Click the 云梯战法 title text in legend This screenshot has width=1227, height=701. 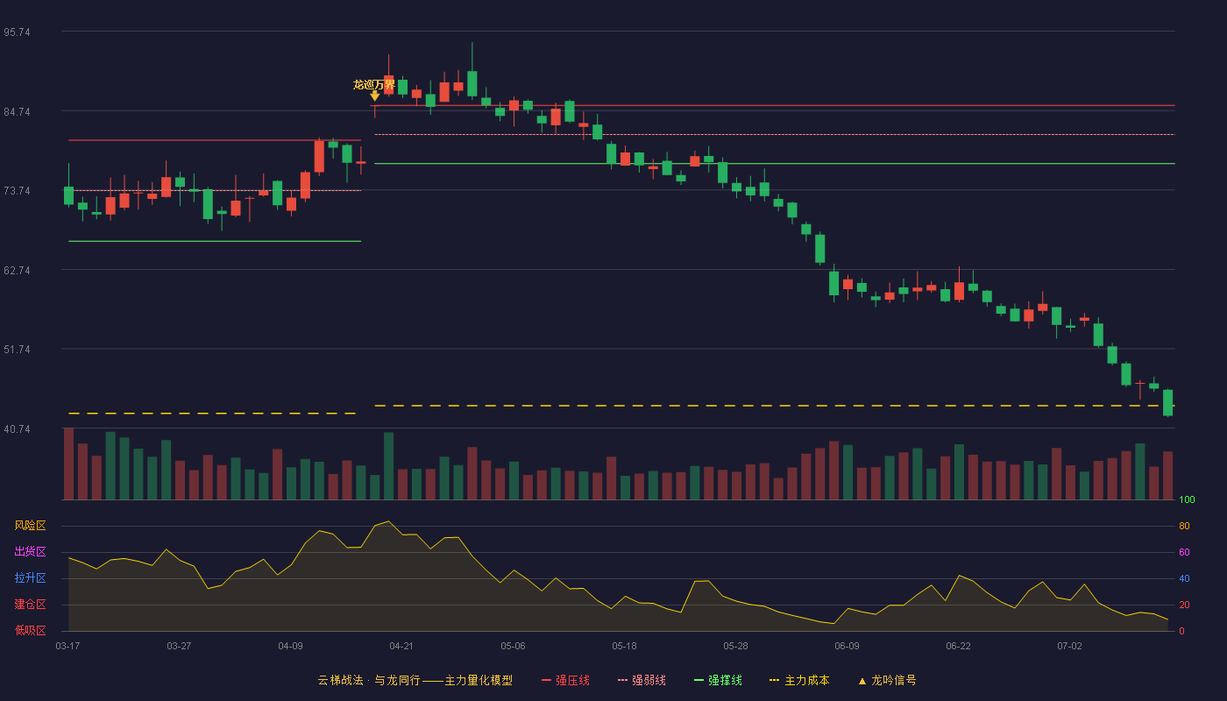[x=340, y=680]
